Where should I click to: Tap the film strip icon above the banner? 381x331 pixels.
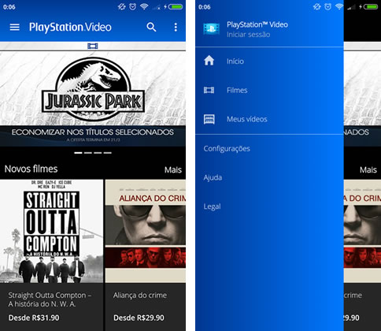pyautogui.click(x=93, y=46)
